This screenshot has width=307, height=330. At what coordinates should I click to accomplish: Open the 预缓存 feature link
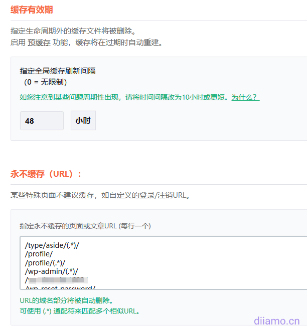pyautogui.click(x=39, y=43)
